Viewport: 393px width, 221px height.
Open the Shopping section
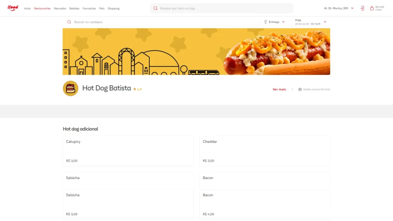coord(114,8)
